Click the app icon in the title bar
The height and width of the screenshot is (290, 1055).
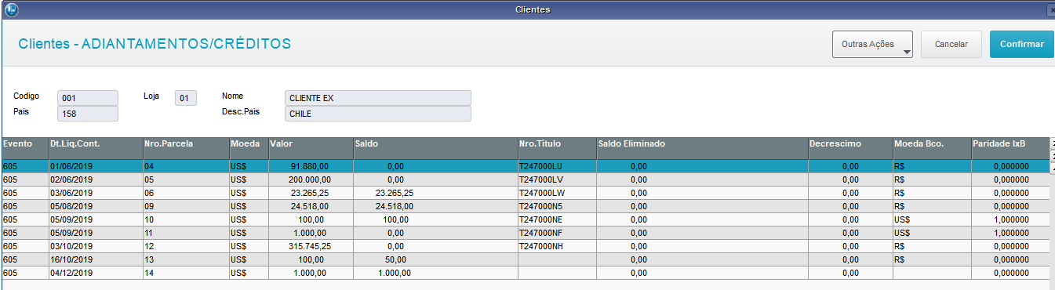point(10,9)
